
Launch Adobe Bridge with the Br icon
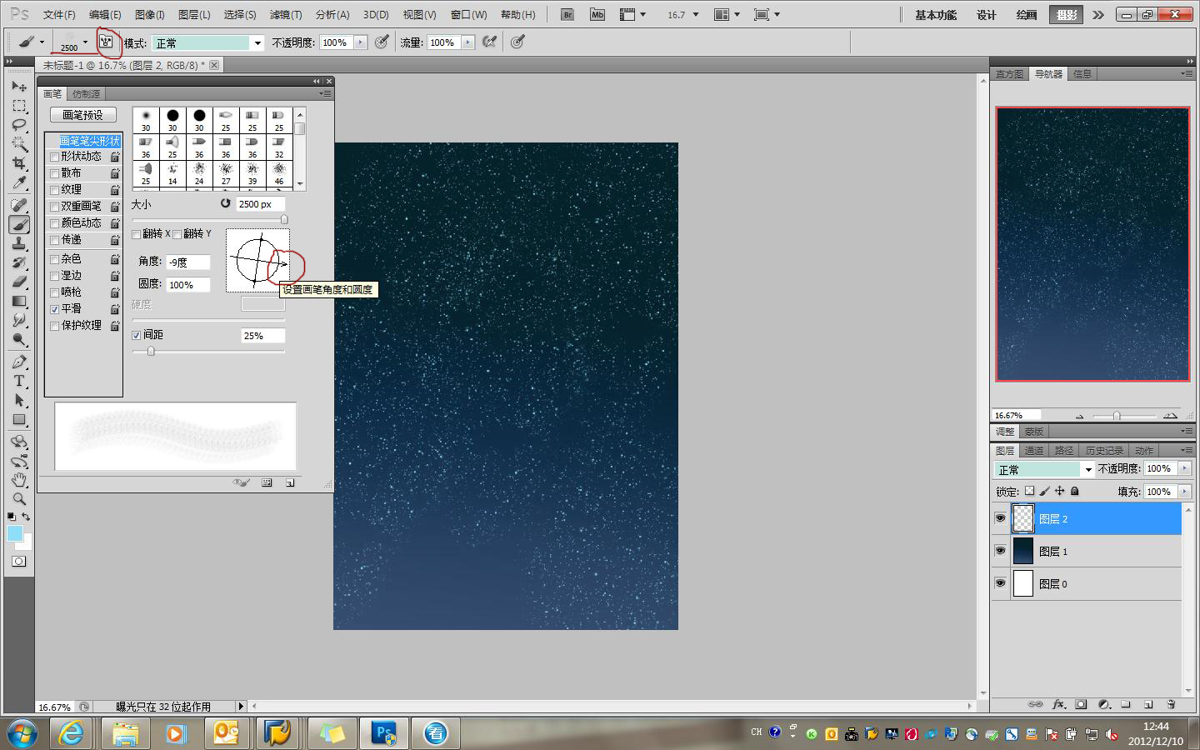point(567,14)
